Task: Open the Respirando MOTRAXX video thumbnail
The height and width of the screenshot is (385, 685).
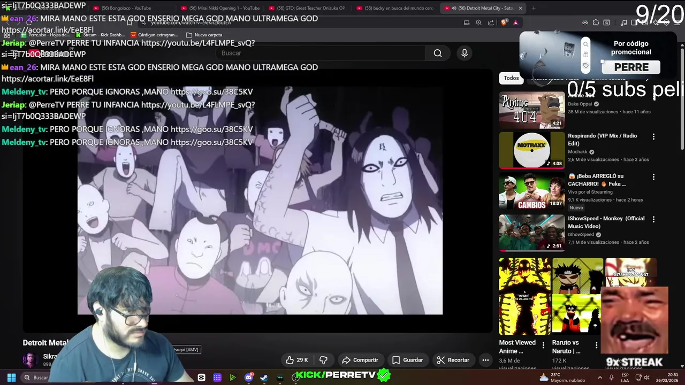Action: coord(532,150)
